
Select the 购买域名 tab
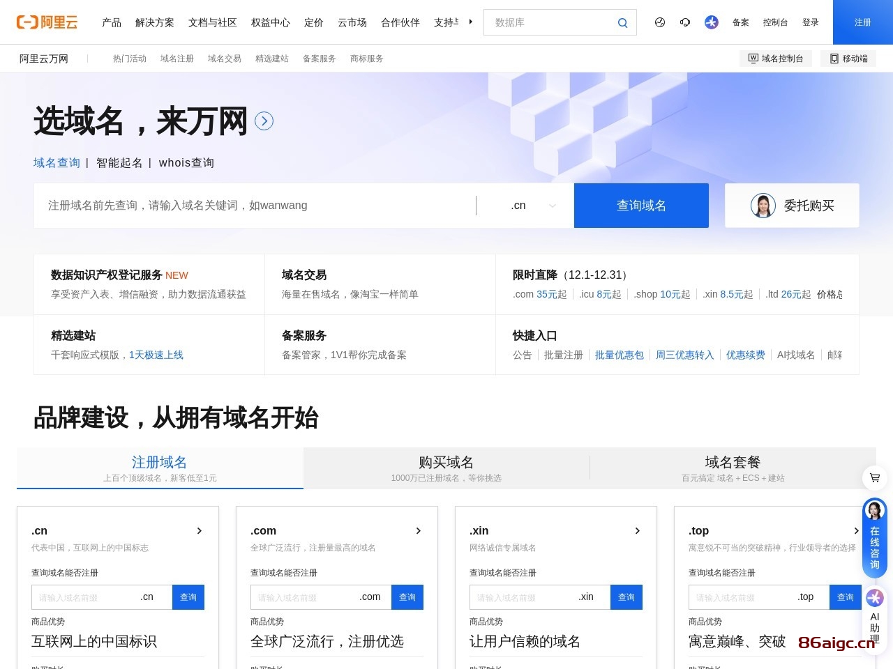tap(446, 468)
